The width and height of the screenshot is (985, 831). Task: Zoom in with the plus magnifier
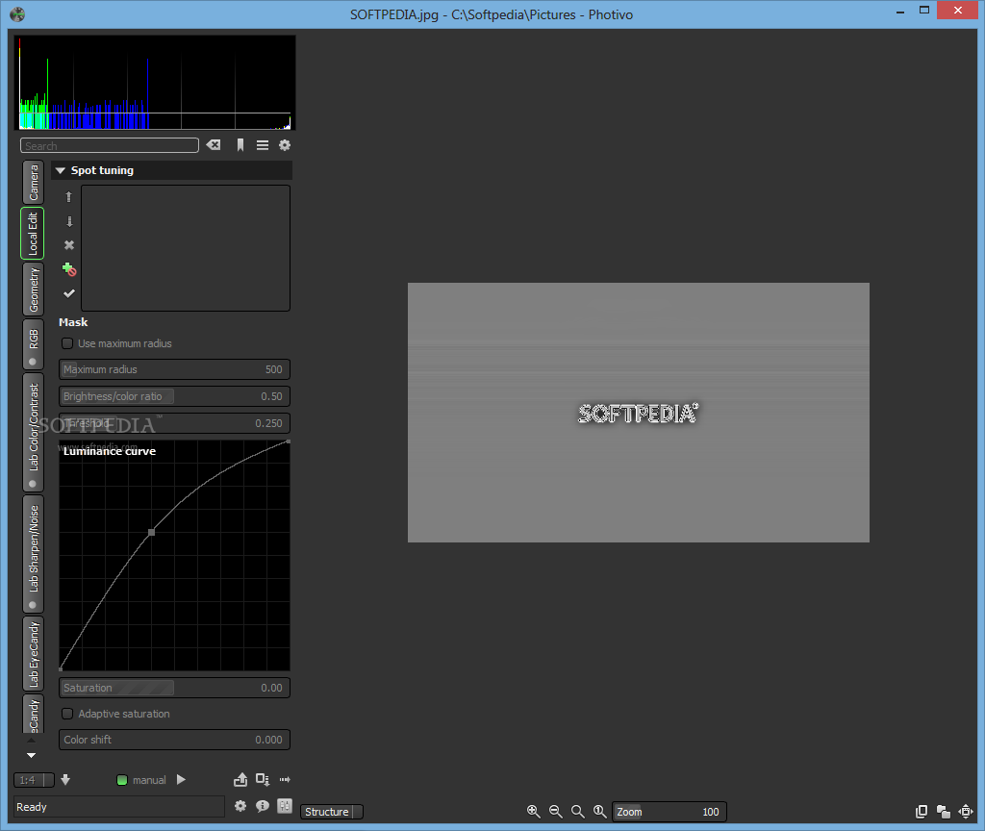533,812
